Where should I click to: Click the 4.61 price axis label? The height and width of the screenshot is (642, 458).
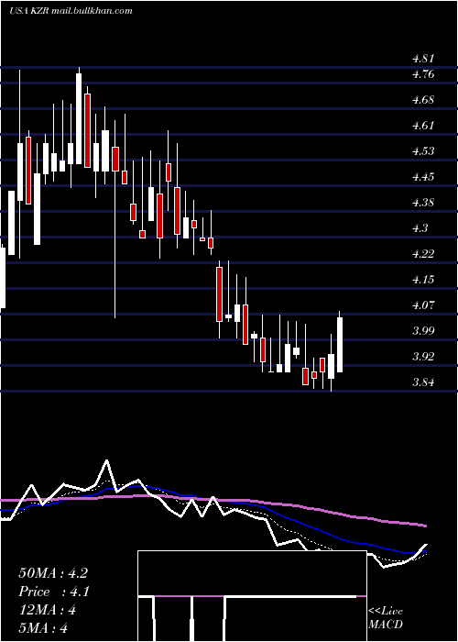(423, 126)
